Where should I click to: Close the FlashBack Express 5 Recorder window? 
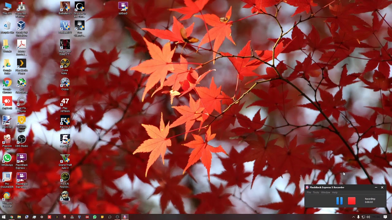click(x=382, y=187)
